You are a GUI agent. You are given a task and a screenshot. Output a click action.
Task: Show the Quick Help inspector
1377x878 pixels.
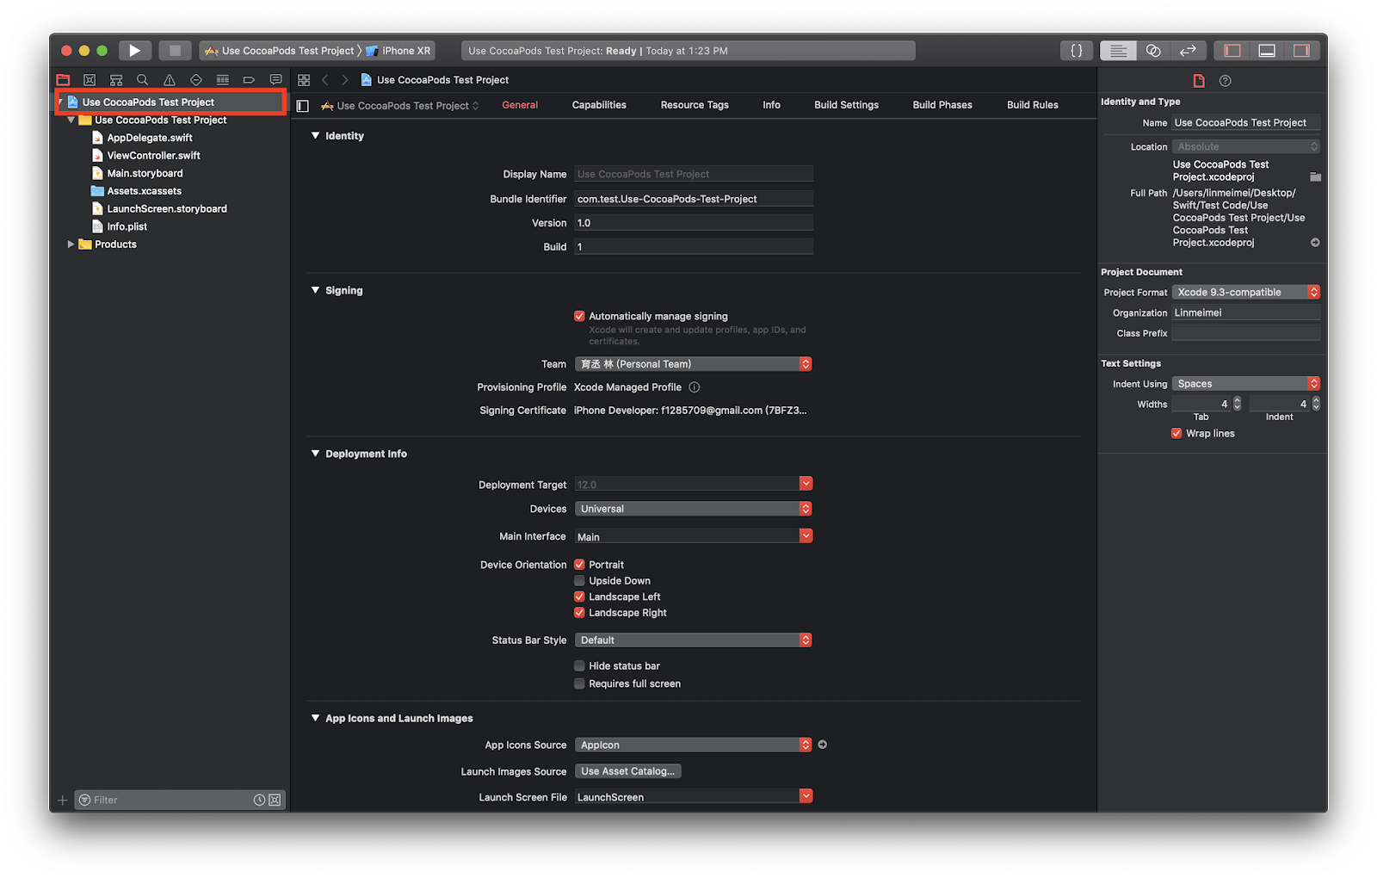1226,81
